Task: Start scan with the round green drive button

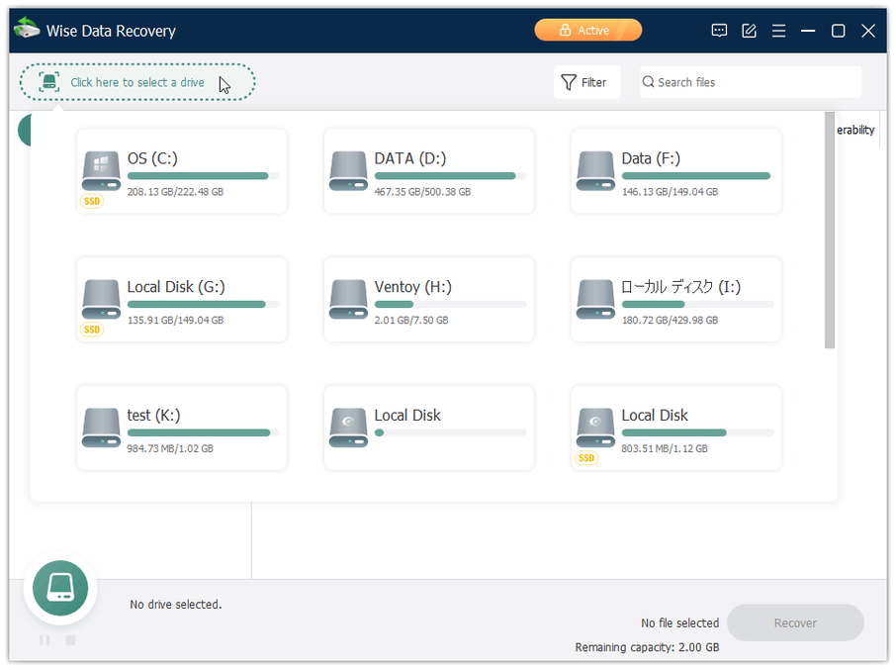Action: 60,588
